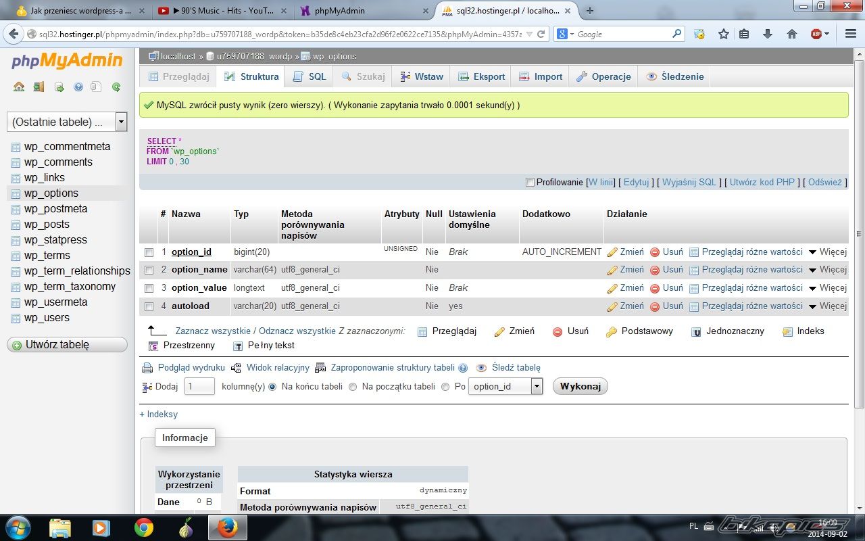
Task: Click the number of columns input field
Action: (199, 386)
